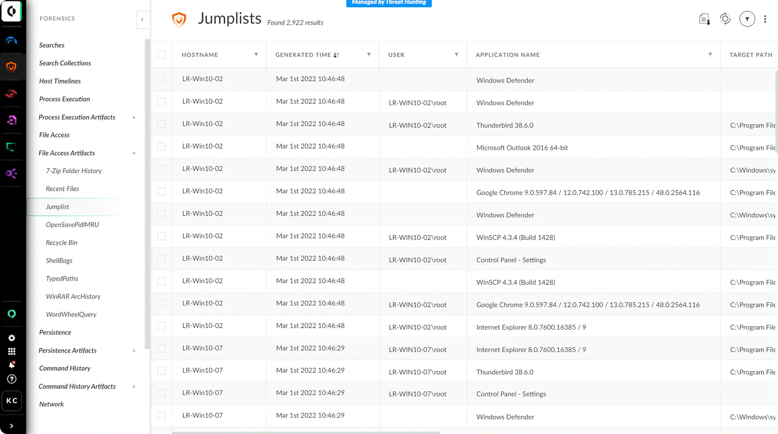
Task: Open Network link in sidebar
Action: [x=51, y=404]
